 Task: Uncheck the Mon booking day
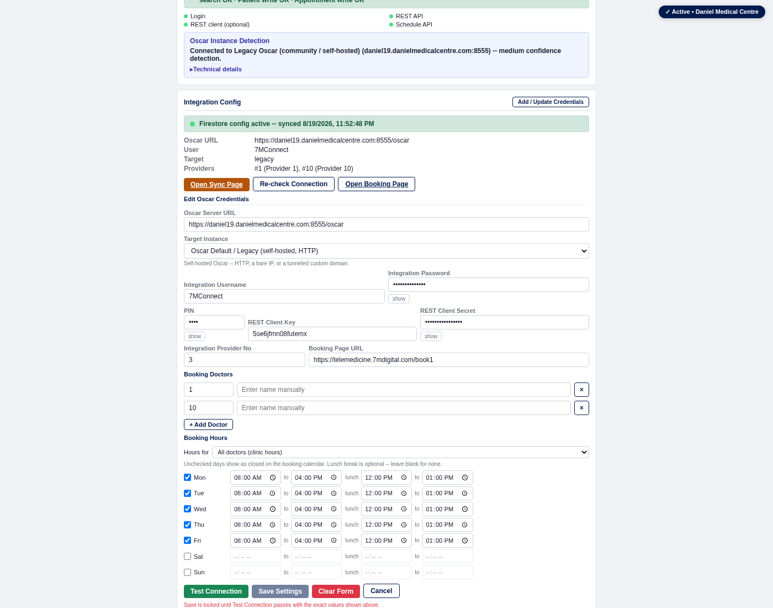coord(188,478)
